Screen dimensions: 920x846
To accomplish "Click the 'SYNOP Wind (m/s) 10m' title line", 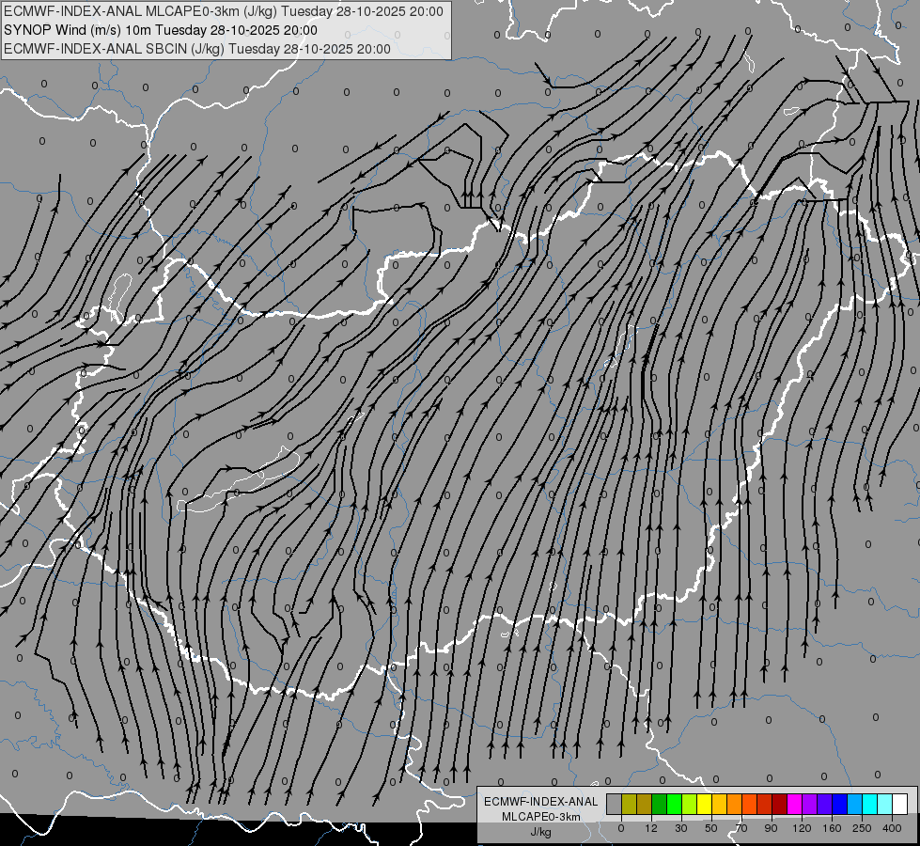I will [160, 30].
